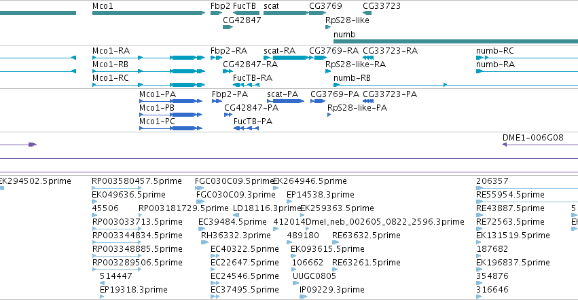Screen dimensions: 578x300
Task: Click the CG3769 gene label
Action: [325, 6]
